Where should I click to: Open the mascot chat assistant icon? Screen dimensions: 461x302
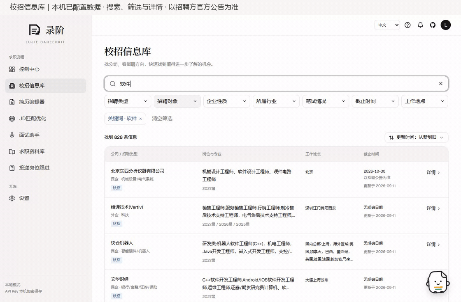tap(438, 282)
